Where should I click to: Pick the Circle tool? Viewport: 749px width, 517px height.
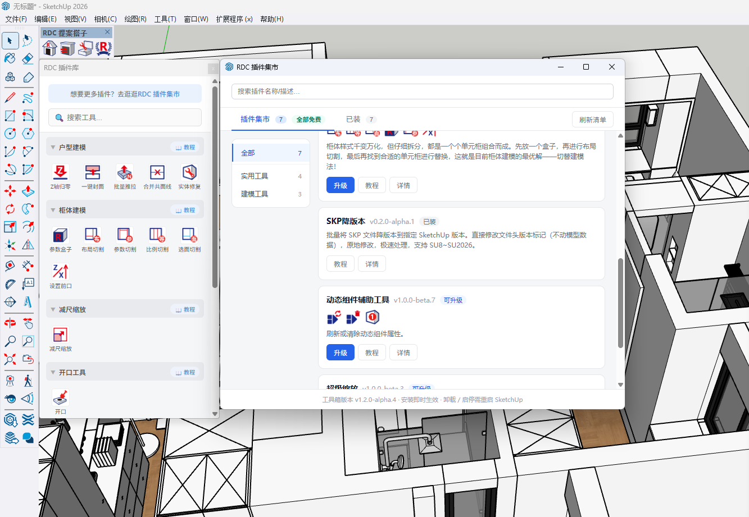coord(10,134)
